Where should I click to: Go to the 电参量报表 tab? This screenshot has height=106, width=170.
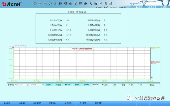(37, 103)
